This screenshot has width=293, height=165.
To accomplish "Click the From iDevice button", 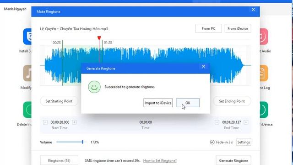I will pyautogui.click(x=238, y=28).
